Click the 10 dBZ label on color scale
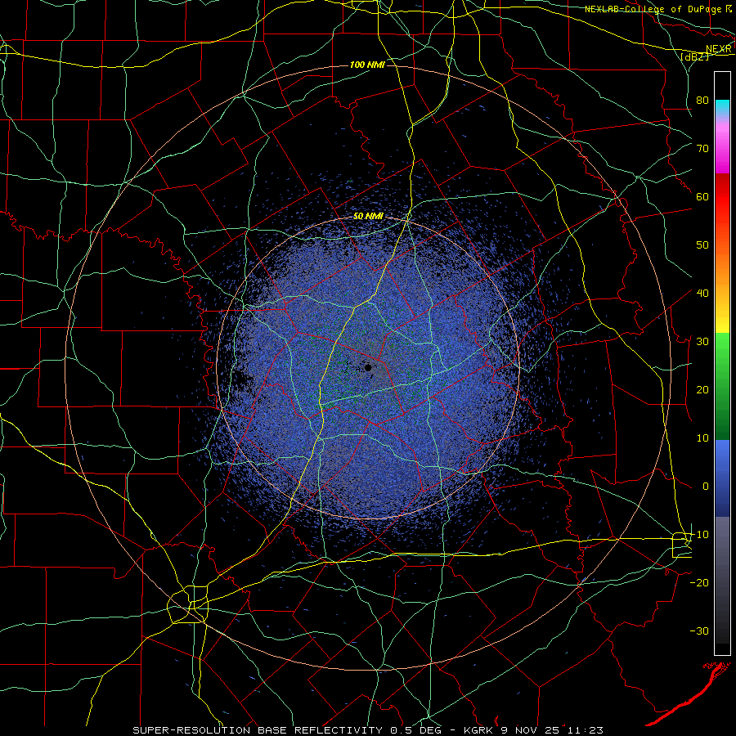The image size is (736, 736). (x=702, y=438)
